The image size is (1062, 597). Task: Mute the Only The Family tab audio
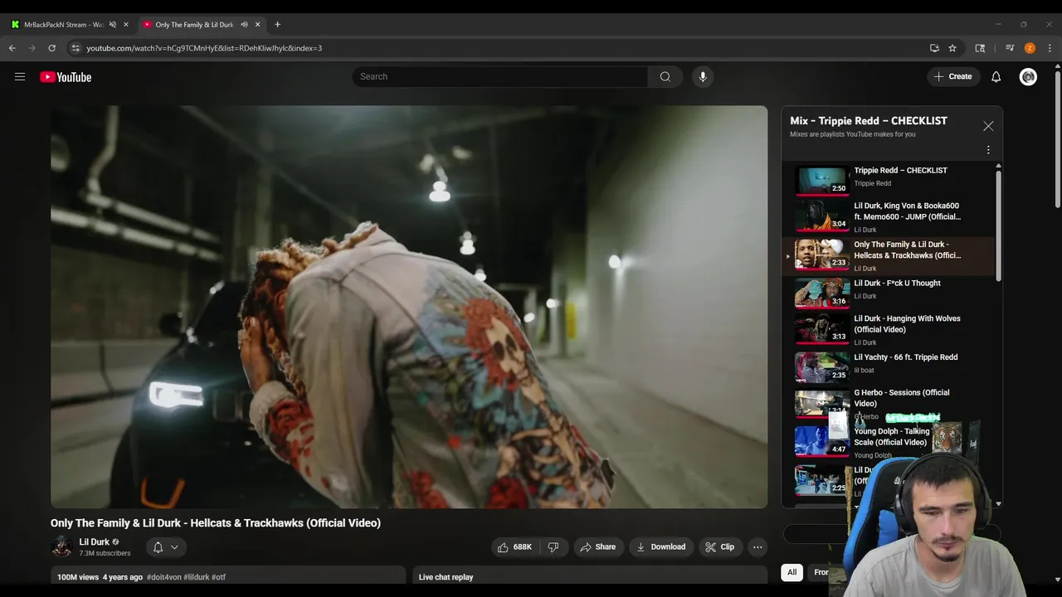point(244,25)
